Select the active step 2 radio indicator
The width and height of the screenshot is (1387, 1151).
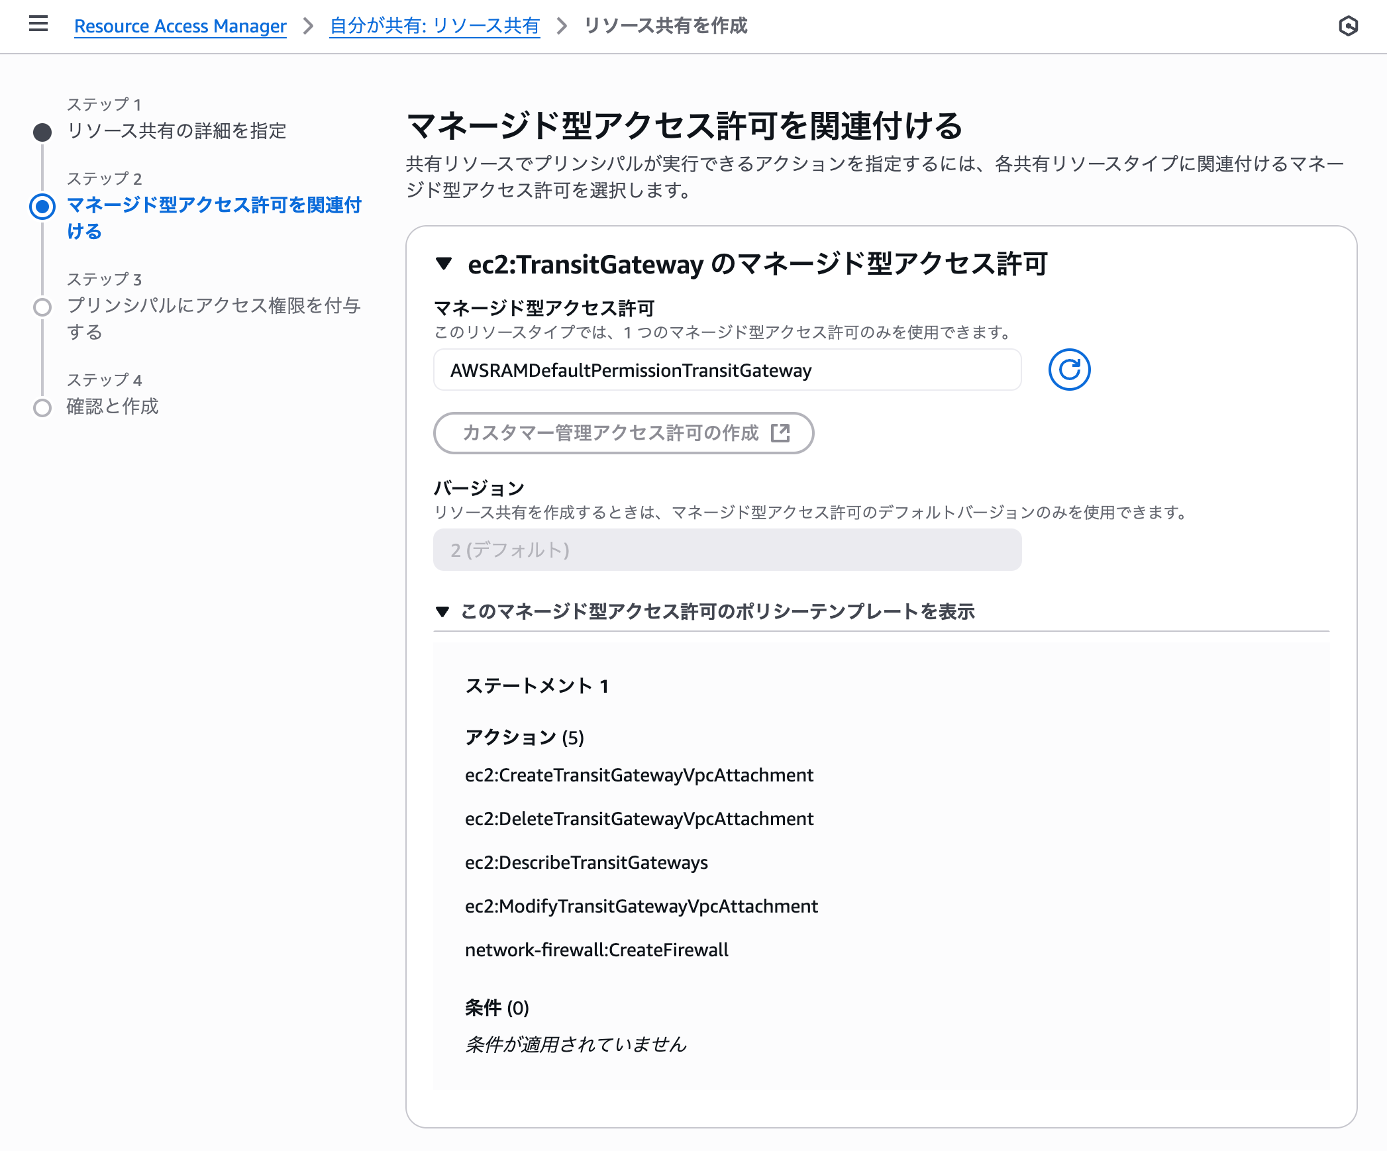pyautogui.click(x=43, y=206)
